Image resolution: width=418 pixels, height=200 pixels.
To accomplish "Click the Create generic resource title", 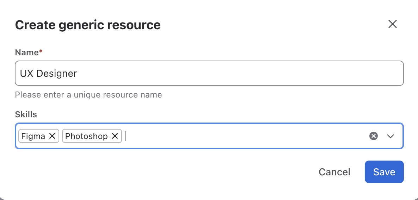I will [88, 25].
